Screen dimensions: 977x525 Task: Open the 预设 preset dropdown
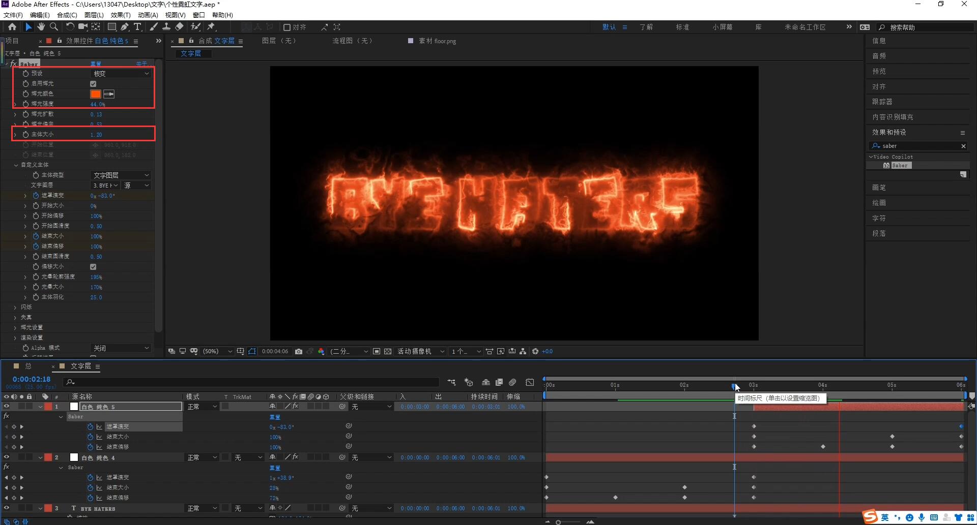121,74
